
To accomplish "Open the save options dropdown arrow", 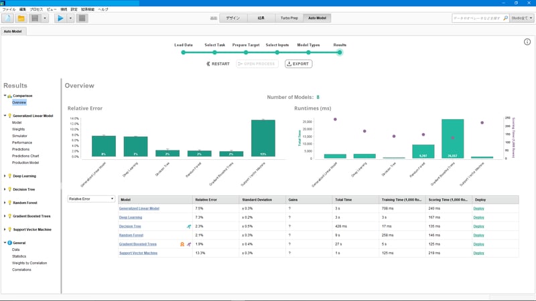I will click(x=45, y=18).
